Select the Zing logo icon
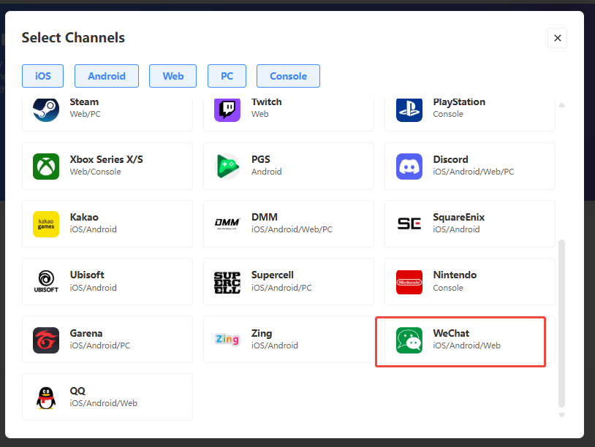595x447 pixels. (227, 340)
